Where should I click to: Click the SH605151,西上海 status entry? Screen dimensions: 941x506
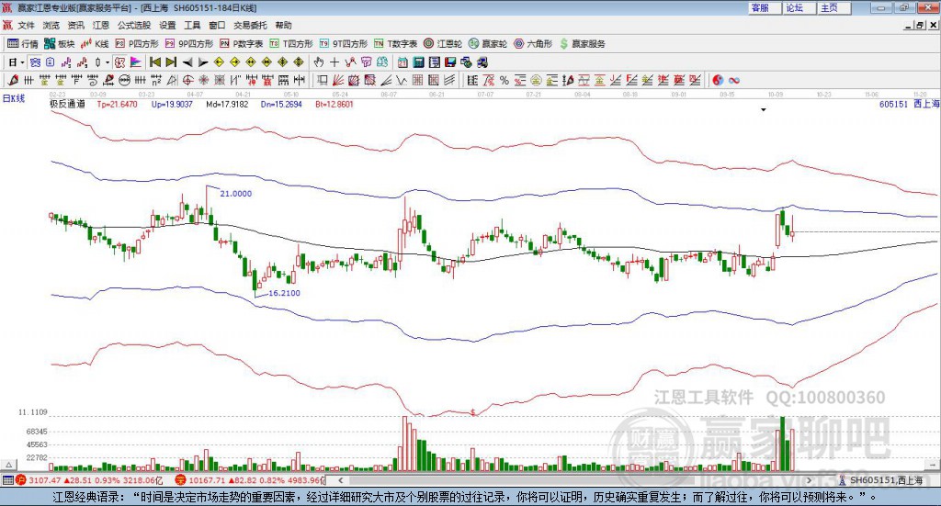click(x=879, y=480)
